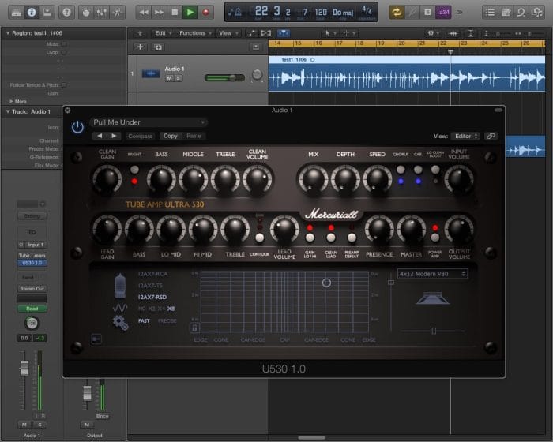Collapse the Region inspector triangle
Viewport: 553px width, 442px height.
[x=7, y=33]
